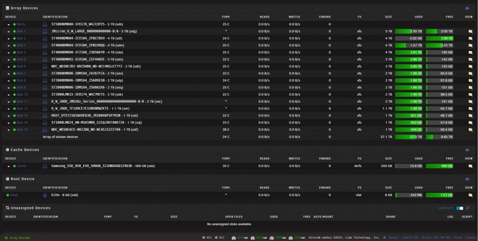Click 'No unassigned disks available.' message
Viewport: 478px width, 241px height.
coord(229,224)
